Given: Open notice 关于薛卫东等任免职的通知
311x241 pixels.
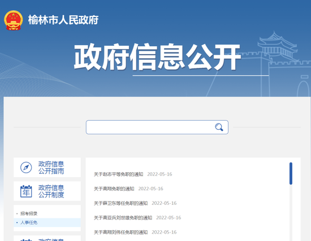Looking at the screenshot, I should pos(120,203).
